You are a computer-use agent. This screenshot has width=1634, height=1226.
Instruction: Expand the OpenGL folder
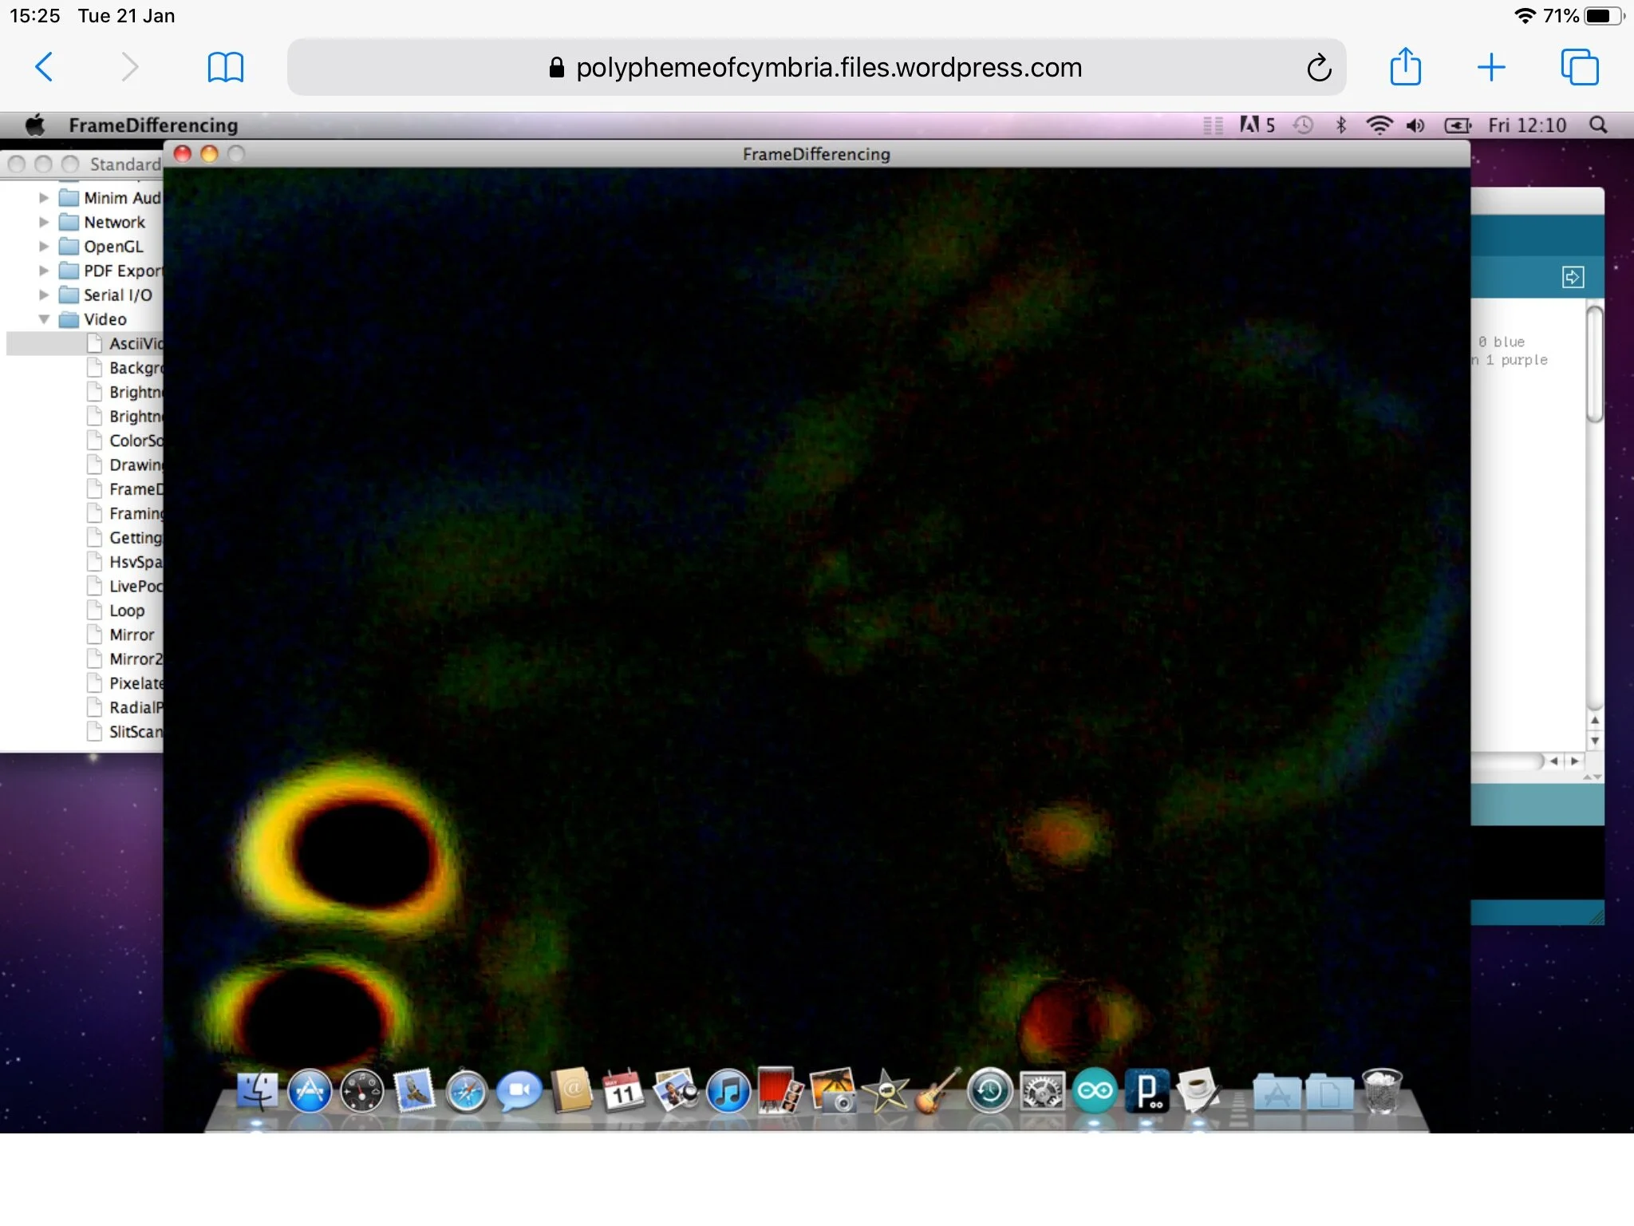pyautogui.click(x=44, y=247)
